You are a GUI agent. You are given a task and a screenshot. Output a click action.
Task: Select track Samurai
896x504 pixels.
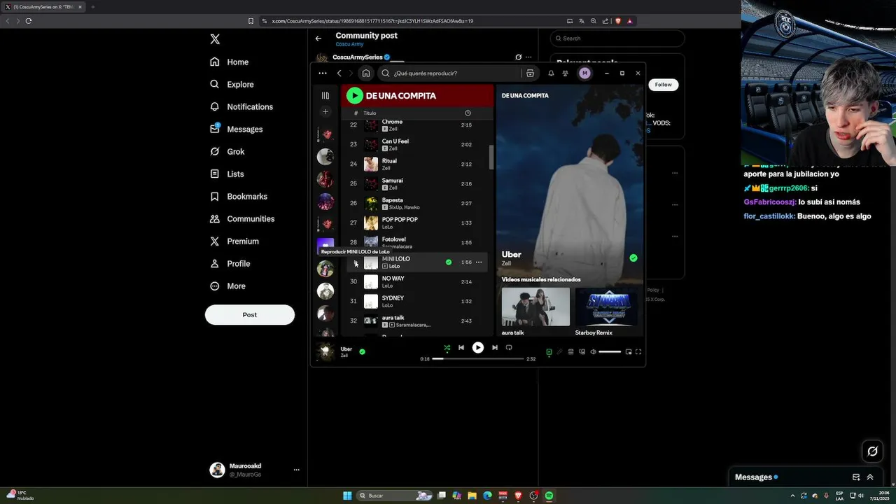coord(419,183)
